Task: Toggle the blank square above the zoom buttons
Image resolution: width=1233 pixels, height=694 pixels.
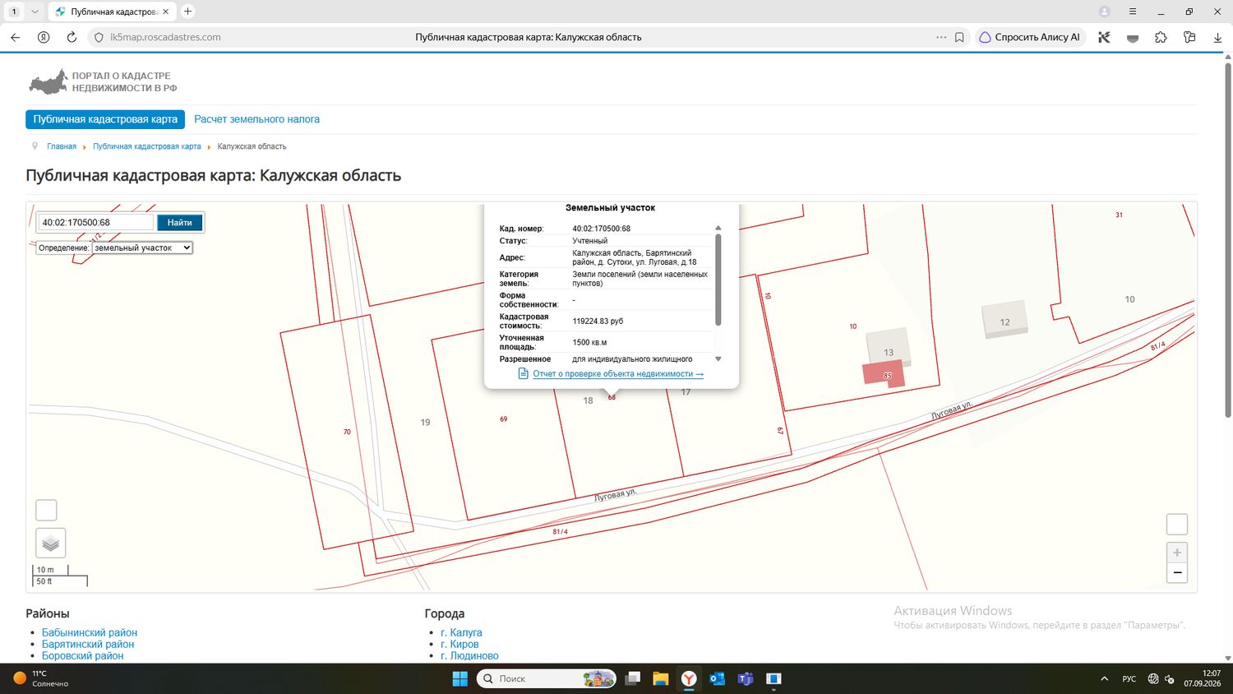Action: pyautogui.click(x=1177, y=524)
